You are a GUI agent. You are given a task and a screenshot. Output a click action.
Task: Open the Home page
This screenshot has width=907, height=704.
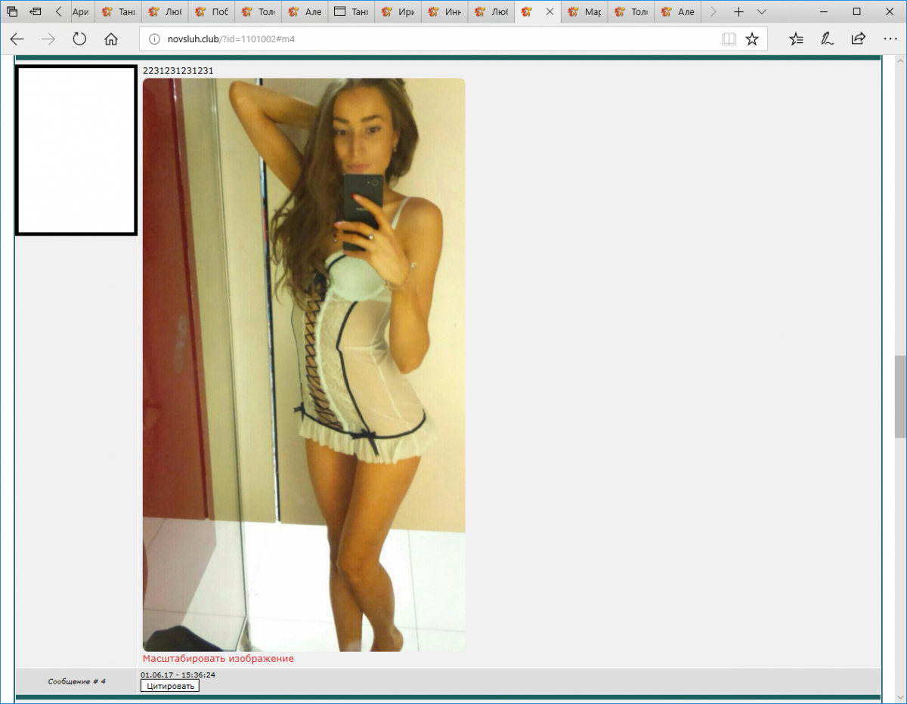[111, 39]
